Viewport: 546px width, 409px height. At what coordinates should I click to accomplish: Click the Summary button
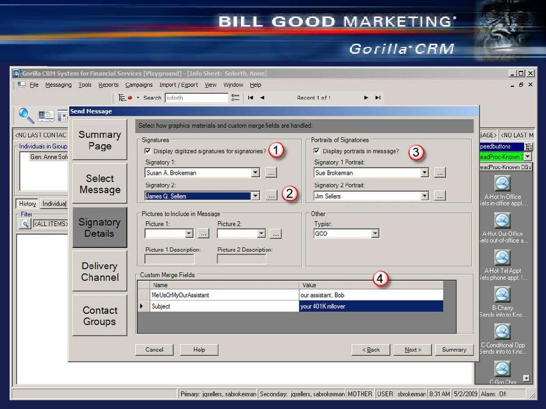pyautogui.click(x=454, y=349)
